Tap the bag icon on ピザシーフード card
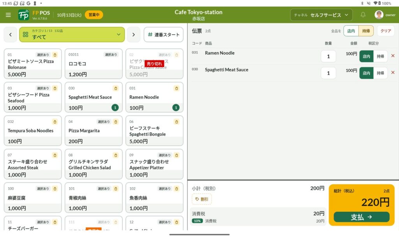This screenshot has height=239, width=399. [x=55, y=88]
